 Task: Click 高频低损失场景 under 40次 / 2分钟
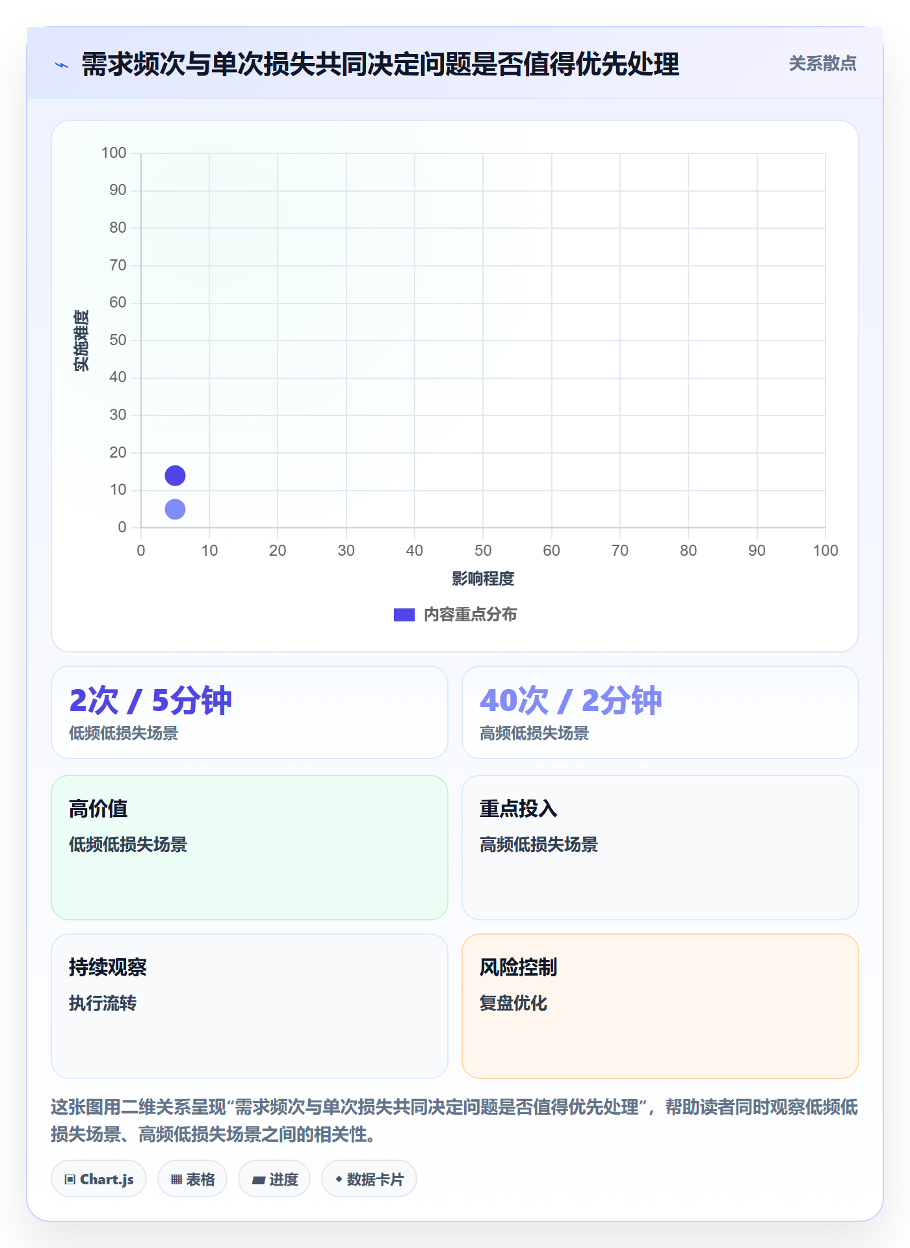tap(534, 733)
